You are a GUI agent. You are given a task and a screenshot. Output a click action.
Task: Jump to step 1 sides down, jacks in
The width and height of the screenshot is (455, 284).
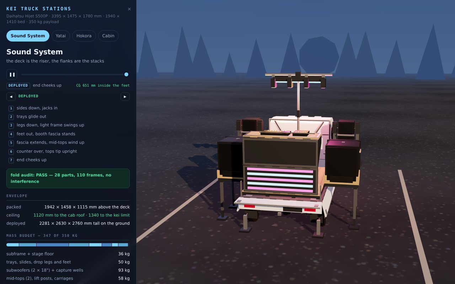point(68,108)
